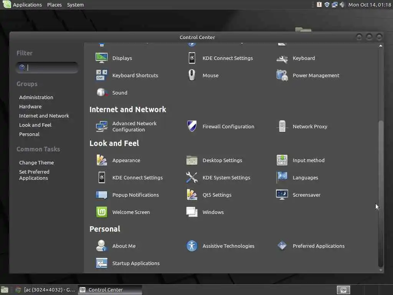The height and width of the screenshot is (295, 393).
Task: Open Qt5 Settings icon
Action: coord(192,195)
